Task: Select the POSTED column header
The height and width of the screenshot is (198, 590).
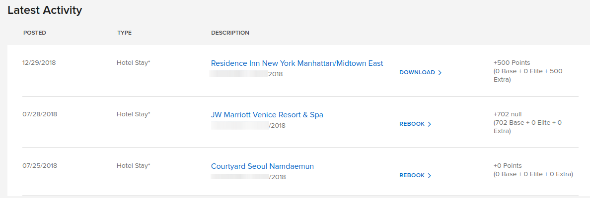Action: coord(35,33)
